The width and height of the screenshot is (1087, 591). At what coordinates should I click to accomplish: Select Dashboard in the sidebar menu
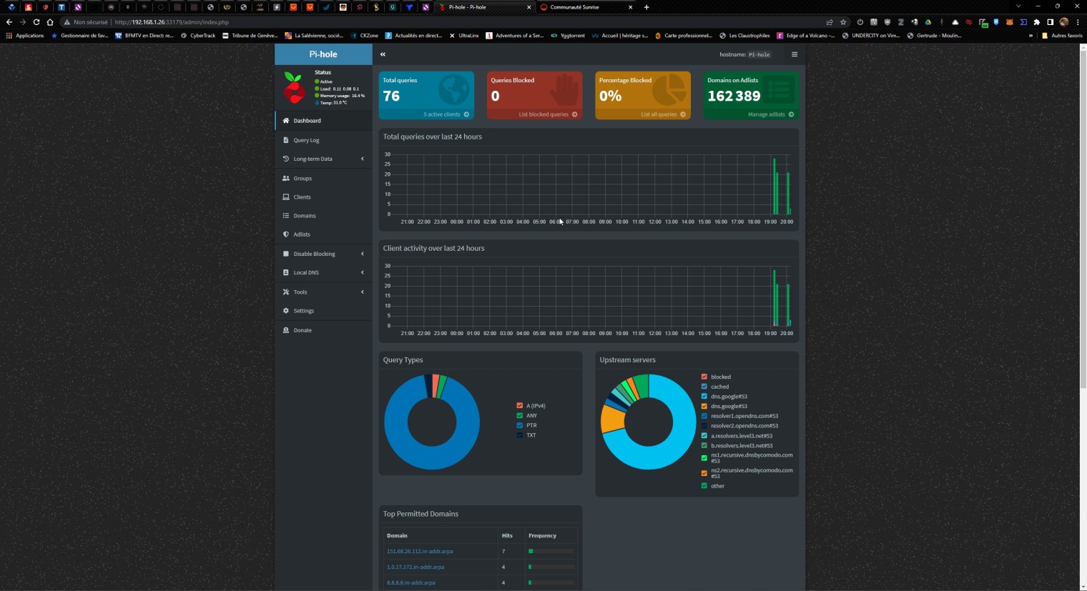click(307, 121)
